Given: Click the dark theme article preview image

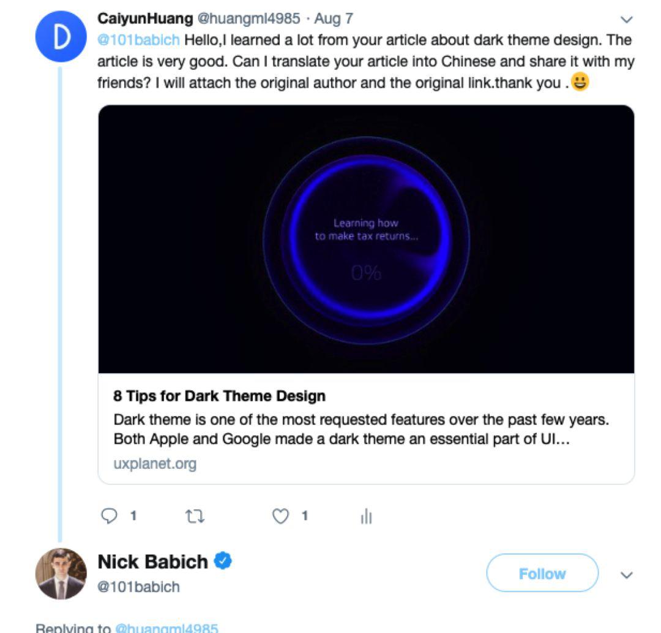Looking at the screenshot, I should pyautogui.click(x=366, y=239).
